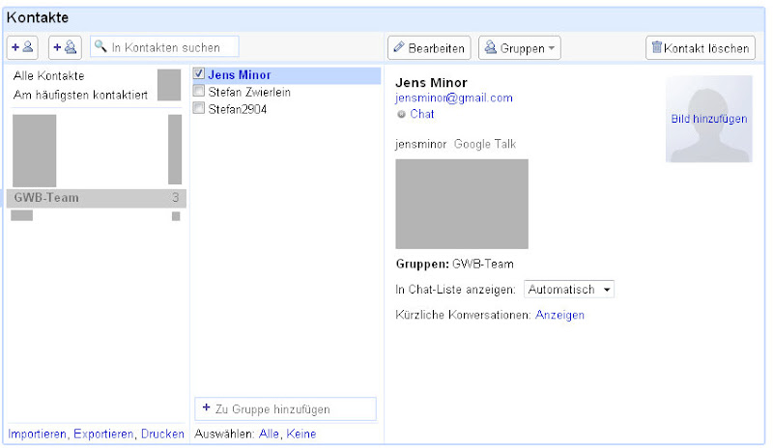The width and height of the screenshot is (773, 448).
Task: Click the magnifier icon in the search box
Action: (100, 46)
